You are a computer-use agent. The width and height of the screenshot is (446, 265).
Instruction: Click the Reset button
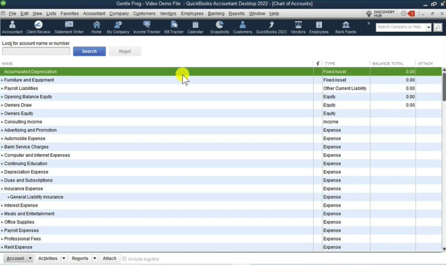(x=125, y=51)
